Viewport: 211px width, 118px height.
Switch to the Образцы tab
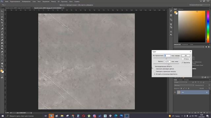tap(181, 9)
